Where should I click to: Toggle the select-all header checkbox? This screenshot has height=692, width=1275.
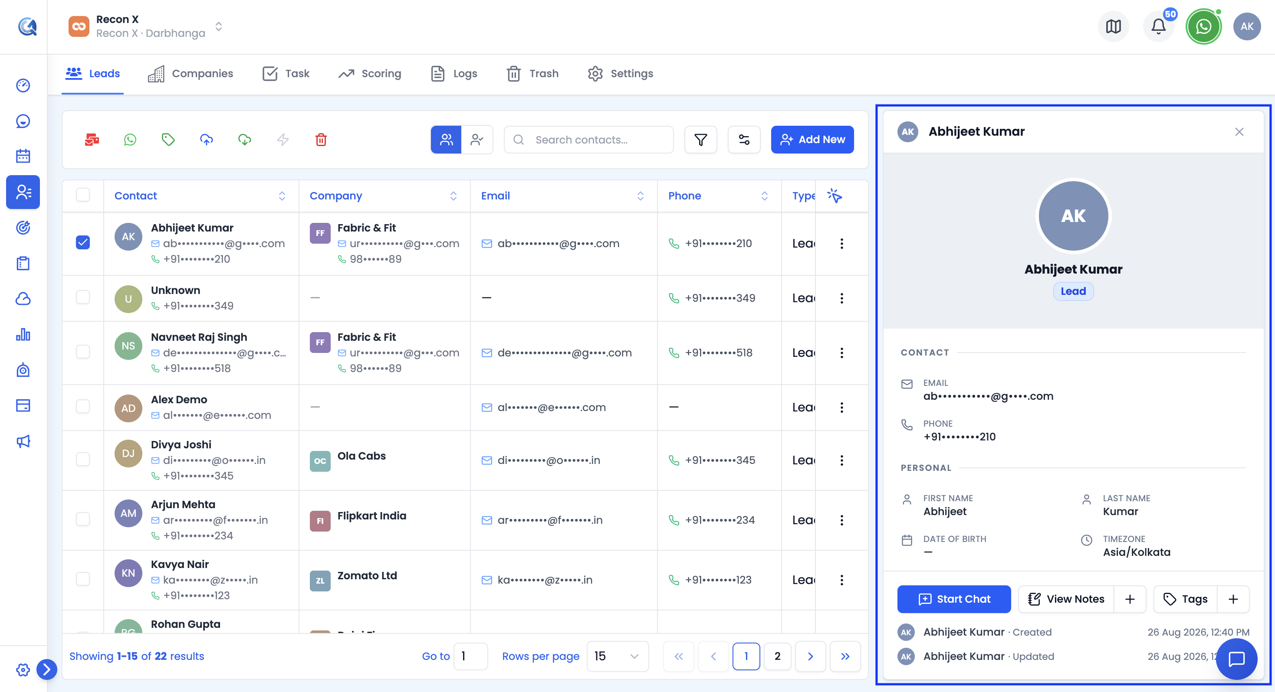82,195
